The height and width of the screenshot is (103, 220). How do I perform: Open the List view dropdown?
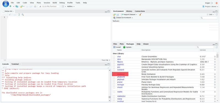210,15
